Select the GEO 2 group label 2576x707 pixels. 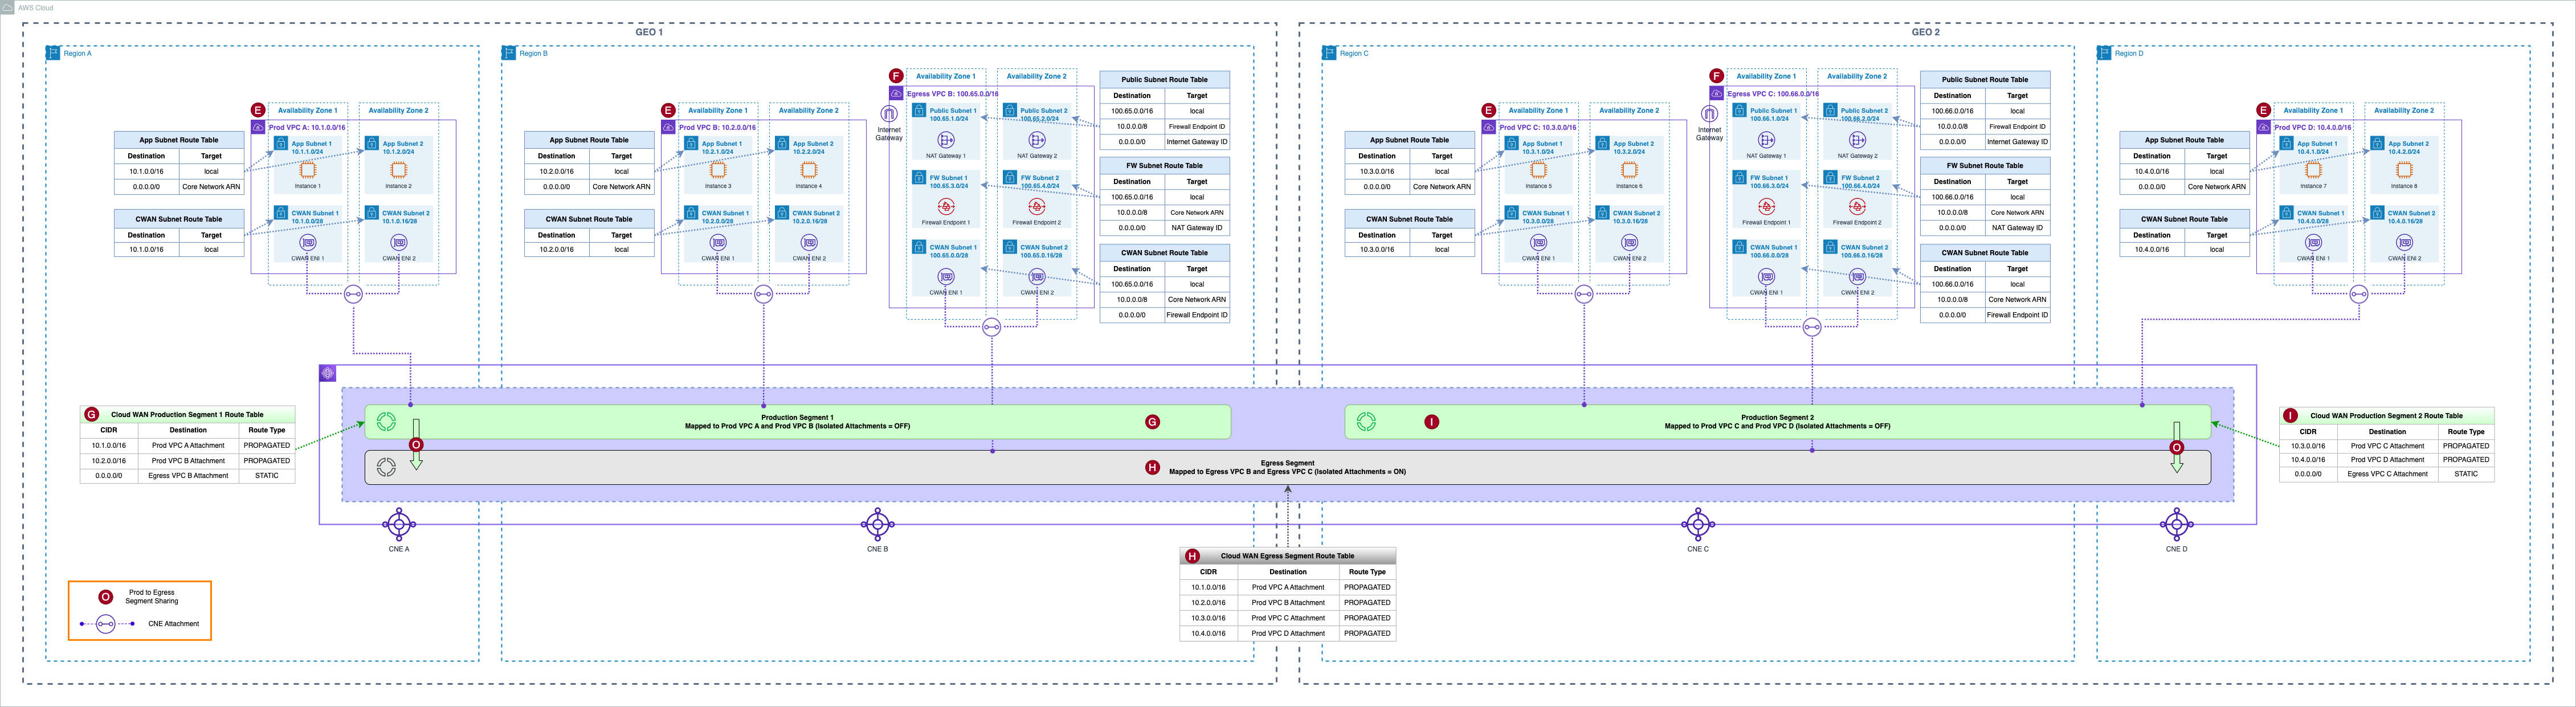coord(1925,32)
